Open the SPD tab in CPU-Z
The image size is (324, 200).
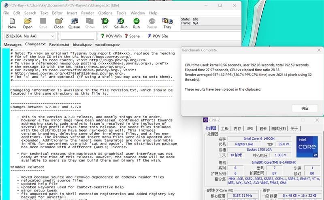[250, 128]
